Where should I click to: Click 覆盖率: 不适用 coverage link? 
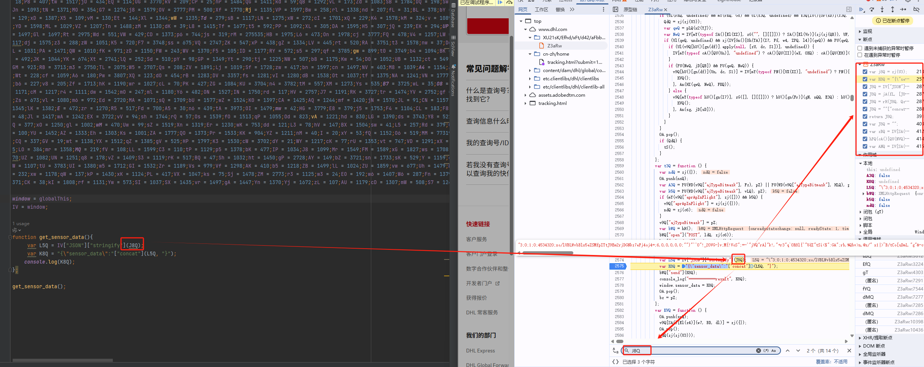click(831, 362)
